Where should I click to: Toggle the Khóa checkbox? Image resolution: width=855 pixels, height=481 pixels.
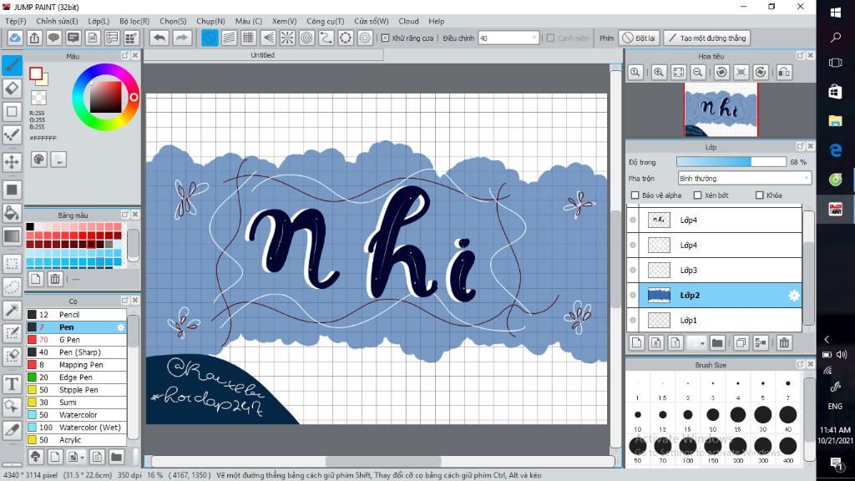tap(760, 195)
